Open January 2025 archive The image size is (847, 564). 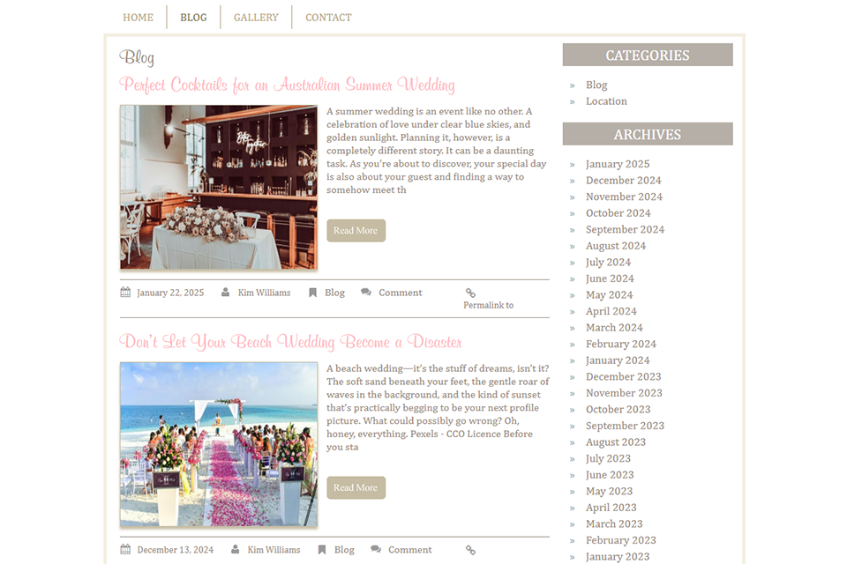618,164
